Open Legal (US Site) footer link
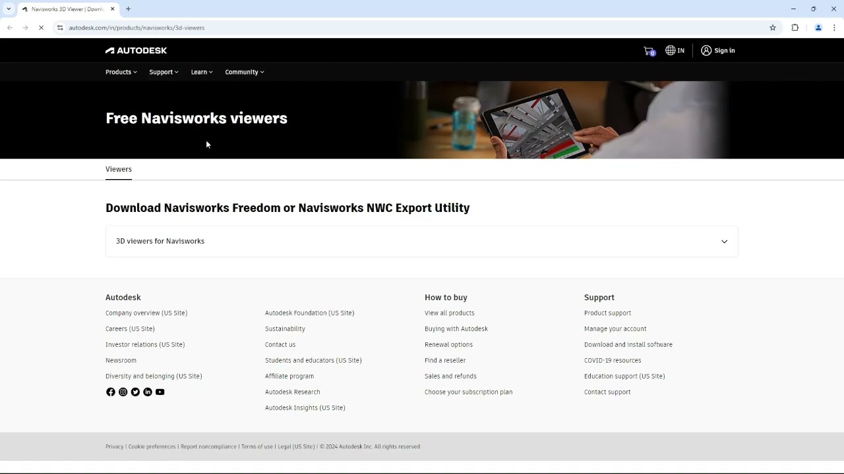This screenshot has width=844, height=474. 296,447
